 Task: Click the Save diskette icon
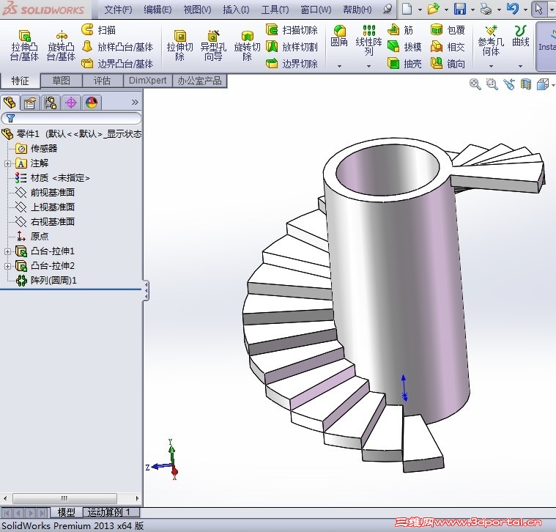[460, 9]
